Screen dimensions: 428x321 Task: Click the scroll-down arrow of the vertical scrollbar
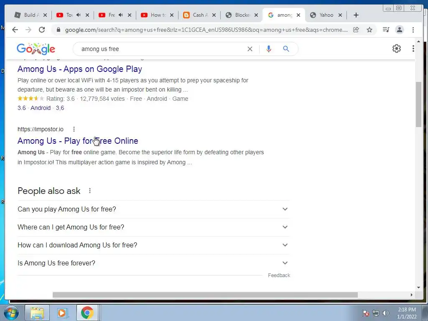(418, 288)
